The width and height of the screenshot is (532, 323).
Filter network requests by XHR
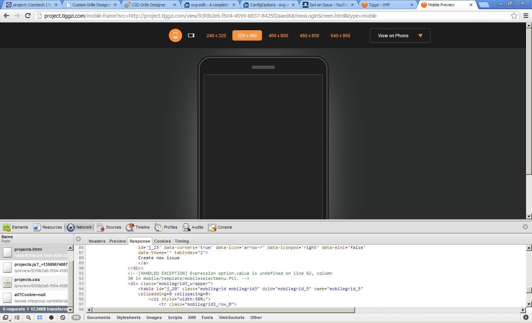click(x=192, y=317)
